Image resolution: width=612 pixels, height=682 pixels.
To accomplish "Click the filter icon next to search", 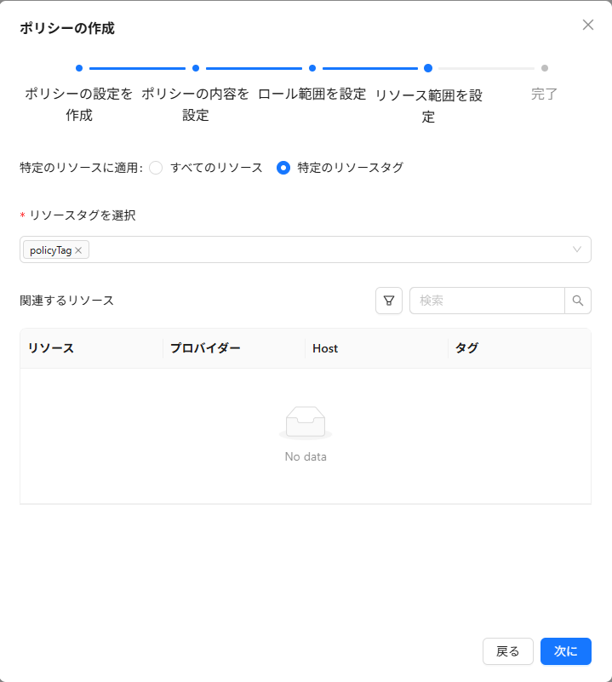I will [389, 301].
